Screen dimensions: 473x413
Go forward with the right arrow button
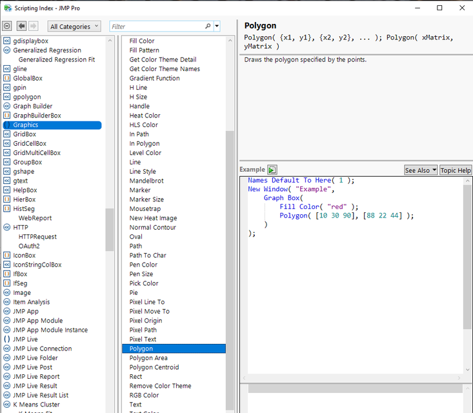pos(33,26)
